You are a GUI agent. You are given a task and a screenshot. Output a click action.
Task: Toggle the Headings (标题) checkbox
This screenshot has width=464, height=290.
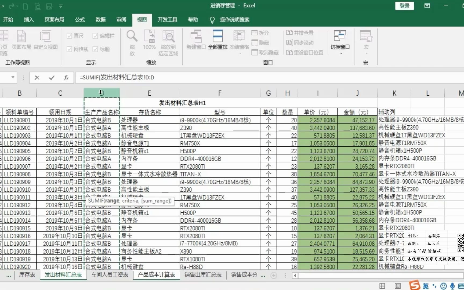coord(95,49)
